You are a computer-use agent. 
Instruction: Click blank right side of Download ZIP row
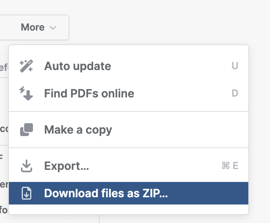pyautogui.click(x=209, y=193)
